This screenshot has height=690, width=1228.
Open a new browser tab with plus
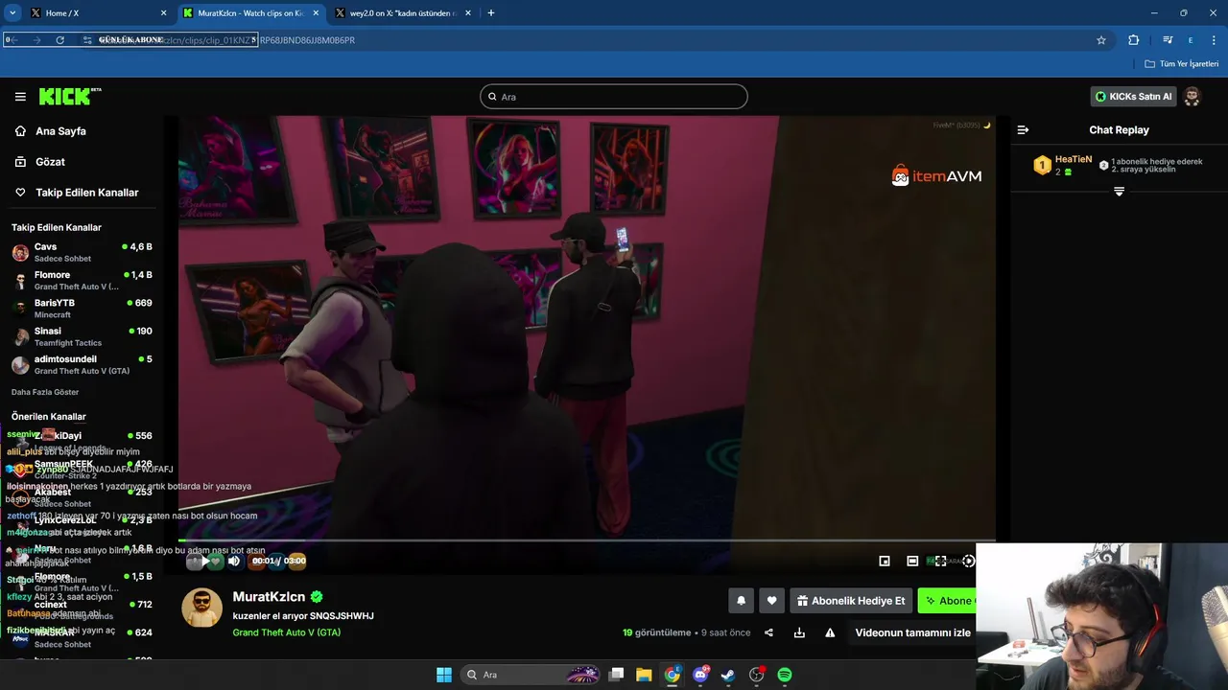(491, 13)
